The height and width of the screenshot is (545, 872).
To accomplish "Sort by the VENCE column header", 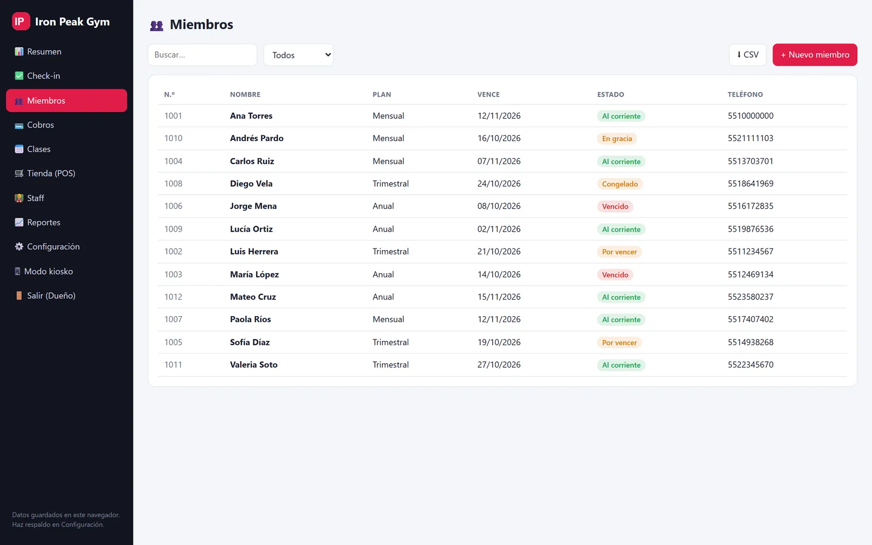I will pos(488,94).
